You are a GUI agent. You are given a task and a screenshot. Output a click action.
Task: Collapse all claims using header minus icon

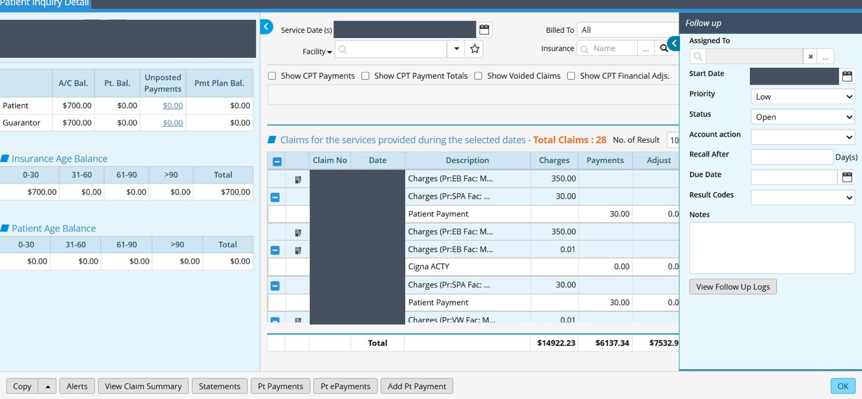[x=277, y=161]
